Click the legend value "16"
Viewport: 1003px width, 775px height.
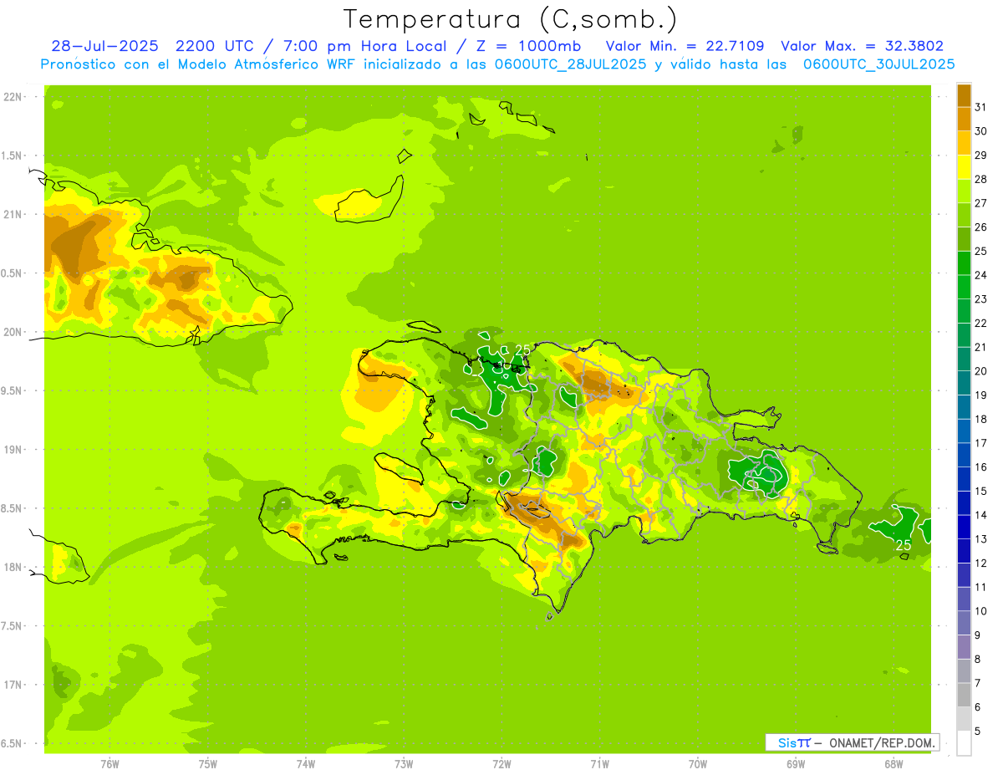click(x=980, y=467)
